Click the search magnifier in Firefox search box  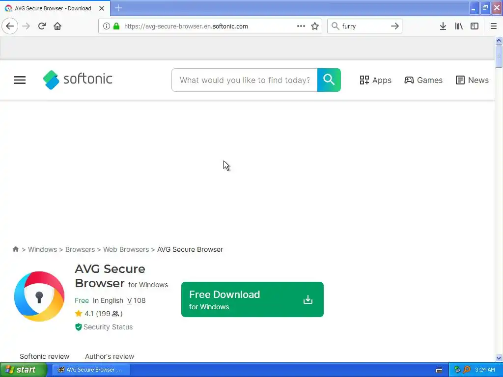pos(335,26)
